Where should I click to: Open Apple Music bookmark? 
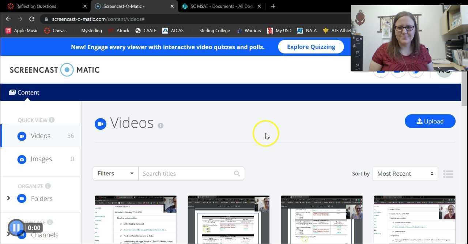click(x=22, y=31)
